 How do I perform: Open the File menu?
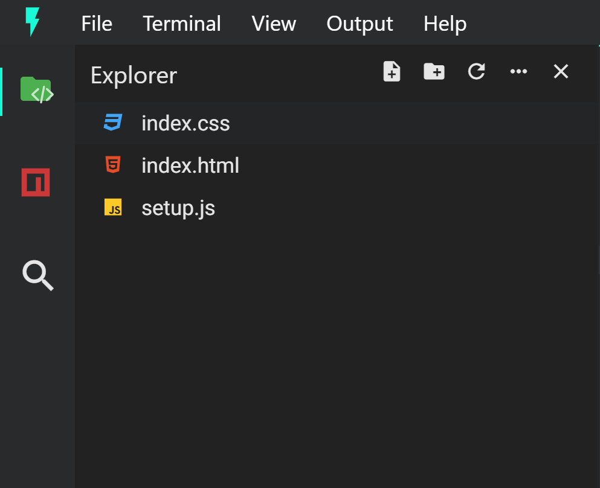point(97,24)
